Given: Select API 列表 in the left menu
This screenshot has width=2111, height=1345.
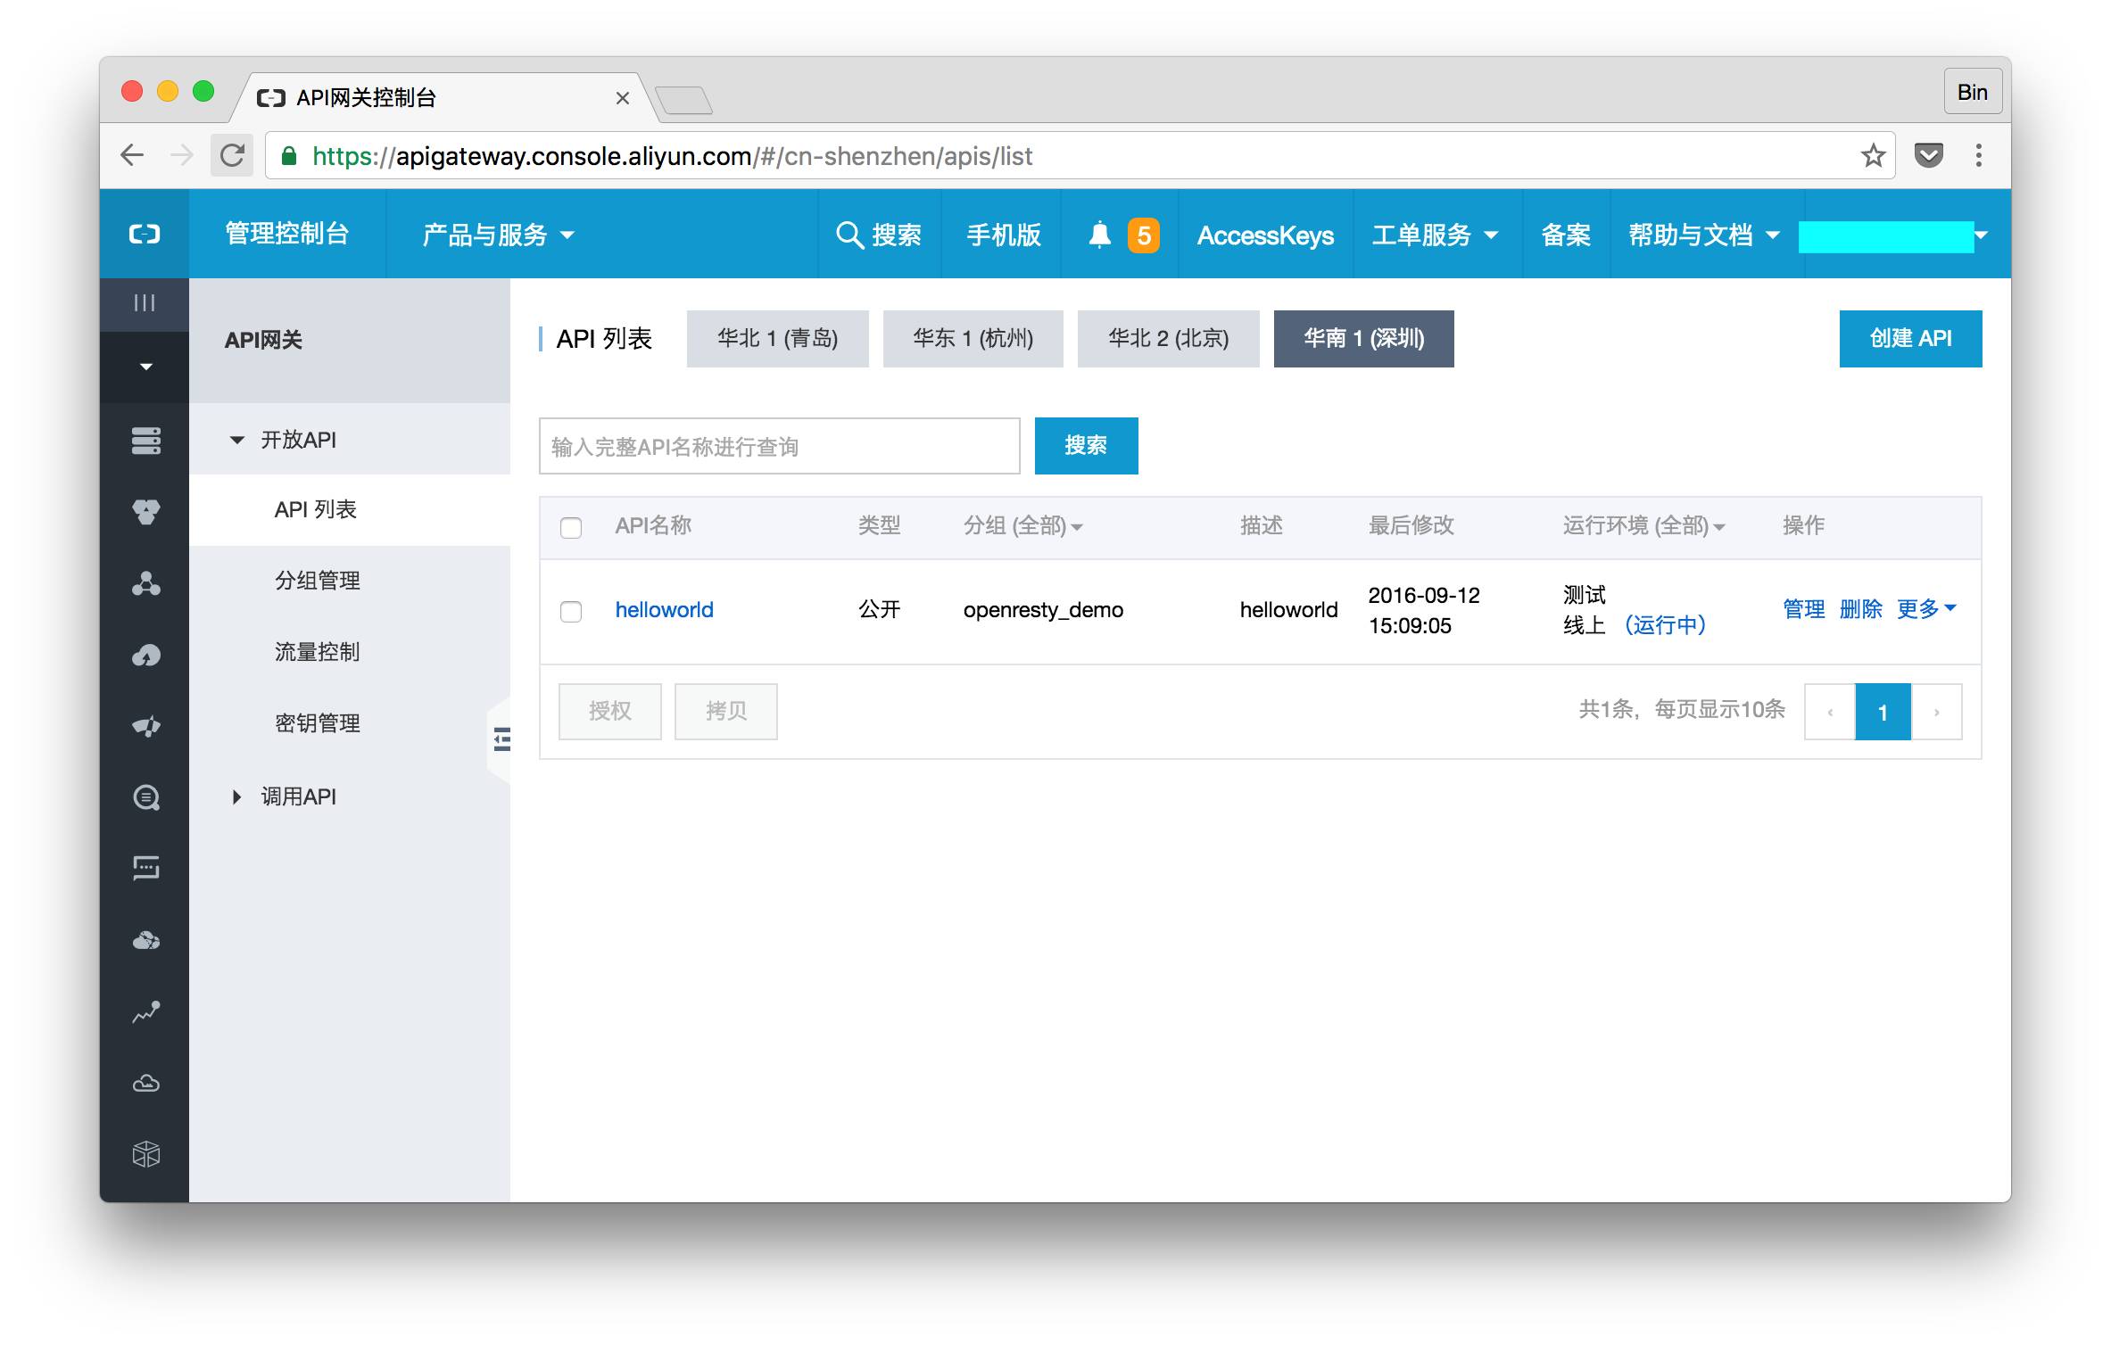Looking at the screenshot, I should pos(350,509).
